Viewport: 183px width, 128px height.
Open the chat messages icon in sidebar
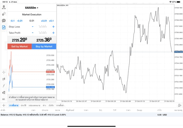pyautogui.click(x=4, y=21)
